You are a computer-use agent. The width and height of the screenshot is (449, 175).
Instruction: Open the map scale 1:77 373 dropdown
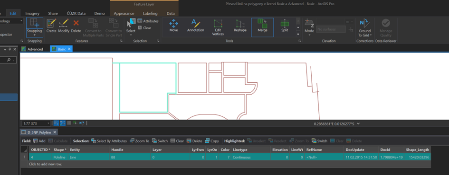(48, 123)
